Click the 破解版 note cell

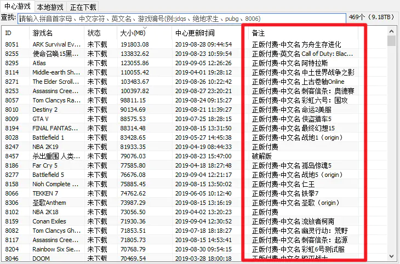click(x=262, y=156)
